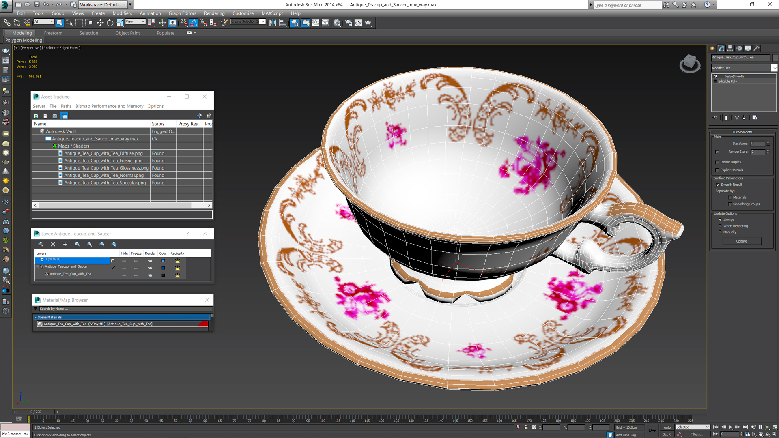Open the Curve Editor icon
This screenshot has height=438, width=779.
pos(315,23)
